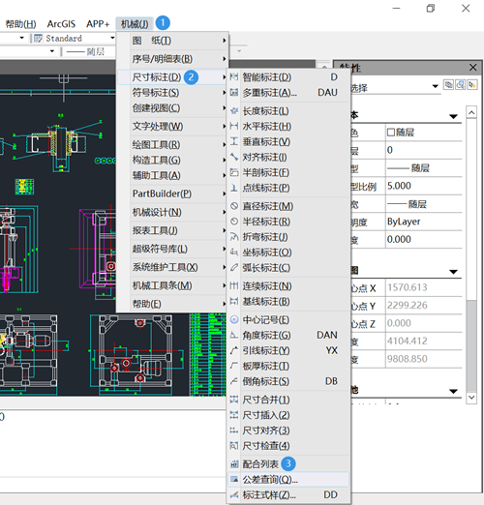This screenshot has height=505, width=484.
Task: Click the 板厚标注(T) icon
Action: coord(234,366)
